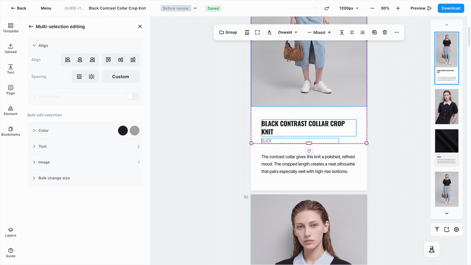471x265 pixels.
Task: Align selection to bottom edges
Action: (x=133, y=60)
